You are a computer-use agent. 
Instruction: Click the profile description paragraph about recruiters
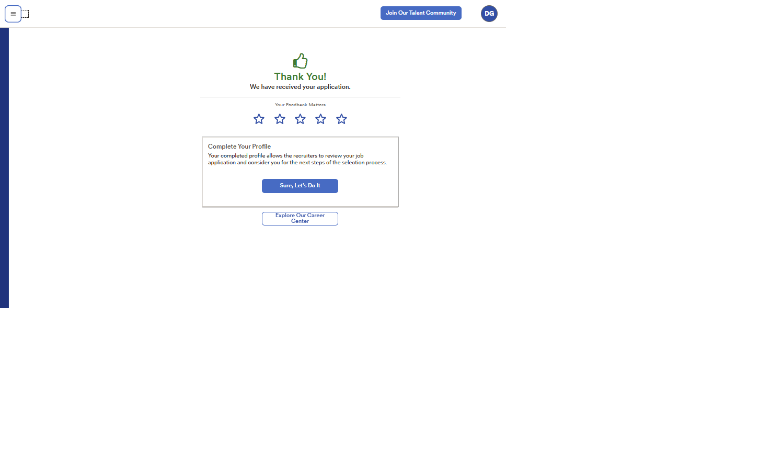click(x=297, y=159)
